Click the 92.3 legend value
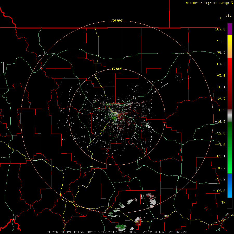234x234 pixels. click(x=221, y=41)
